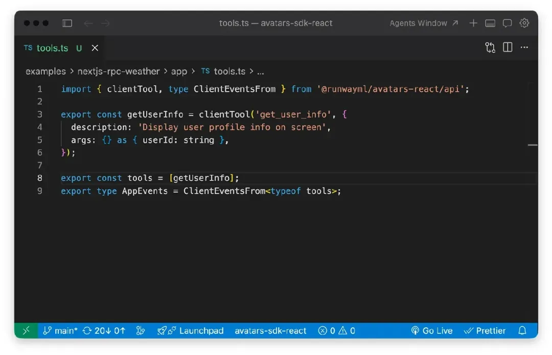
Task: Click the 'get_user_info' string
Action: [x=293, y=115]
